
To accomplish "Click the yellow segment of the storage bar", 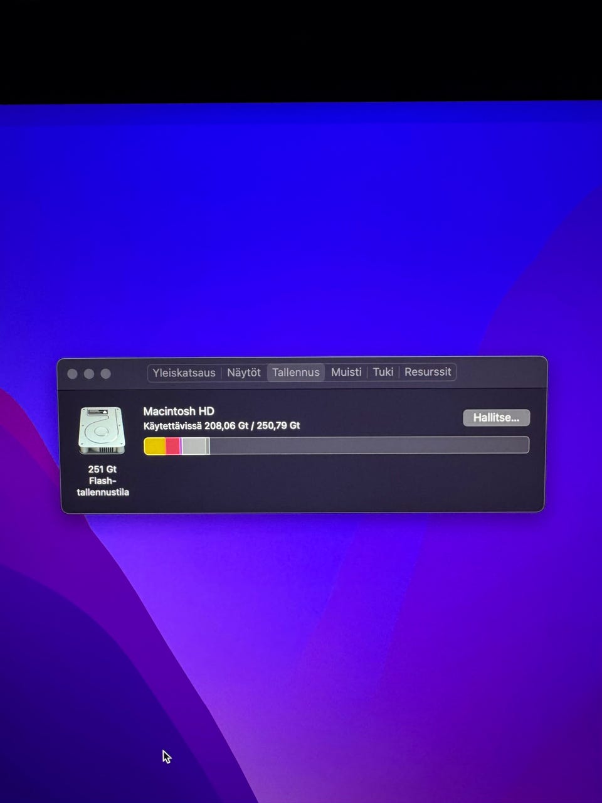I will click(156, 446).
